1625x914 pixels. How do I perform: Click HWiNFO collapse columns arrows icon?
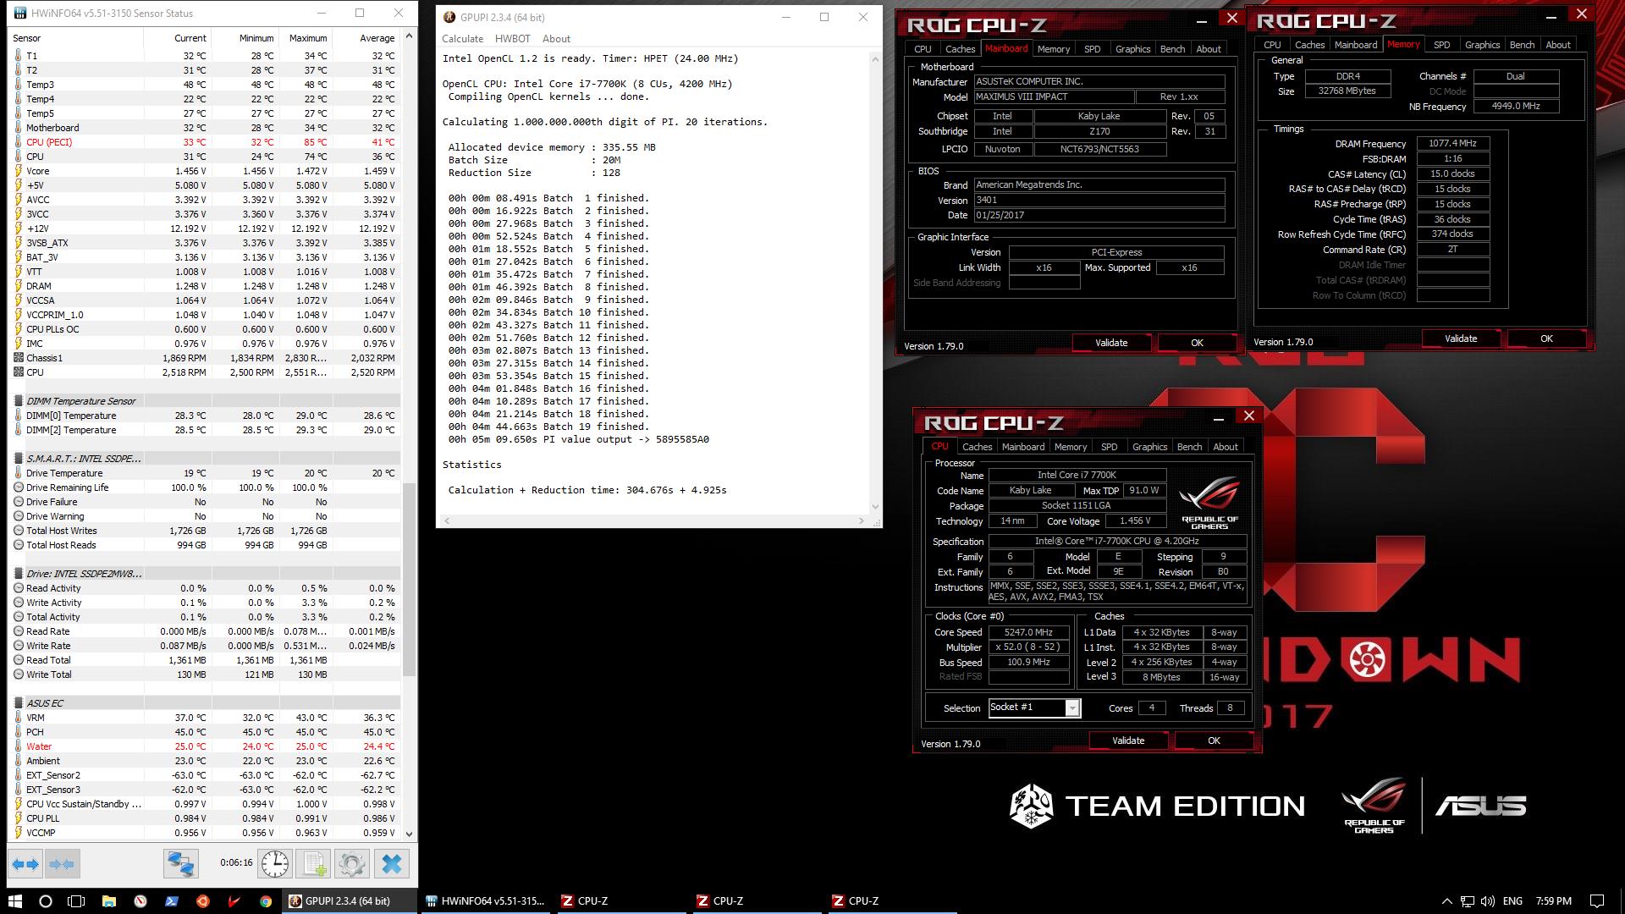pos(62,864)
